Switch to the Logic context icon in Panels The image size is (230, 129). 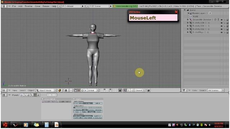(22, 95)
